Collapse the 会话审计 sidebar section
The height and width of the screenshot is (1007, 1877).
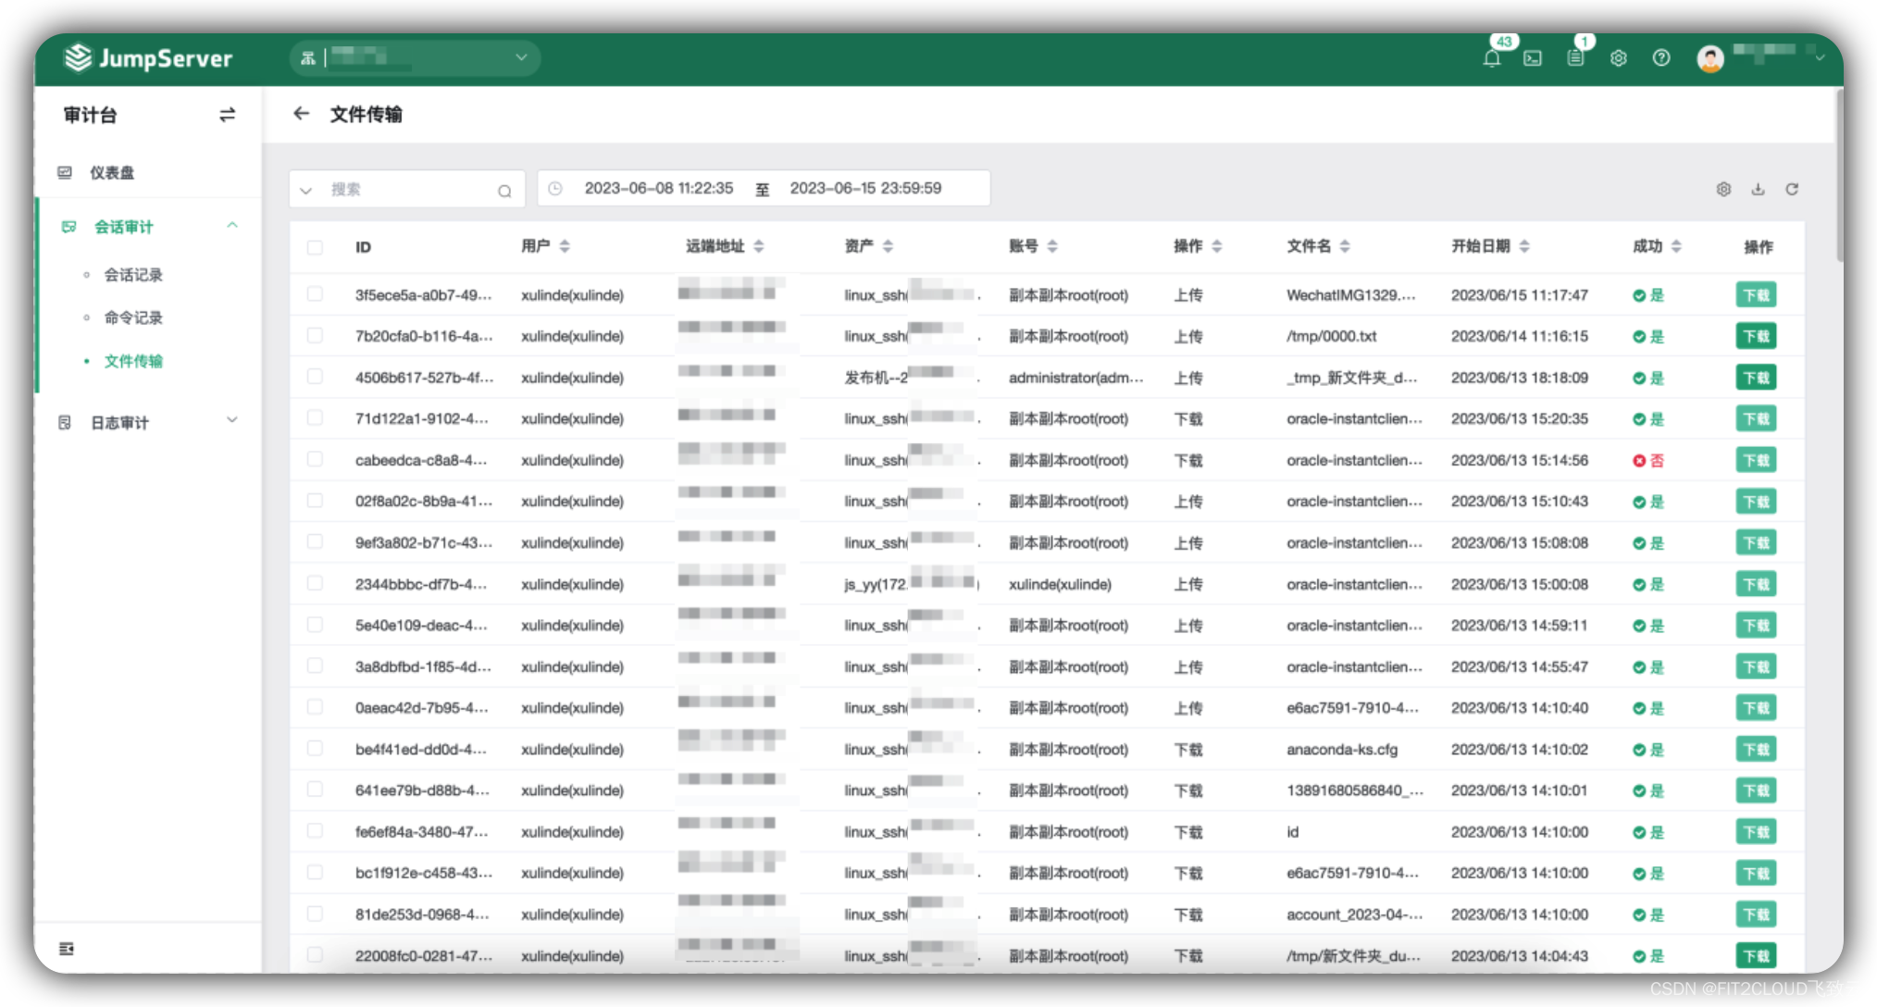[x=231, y=226]
